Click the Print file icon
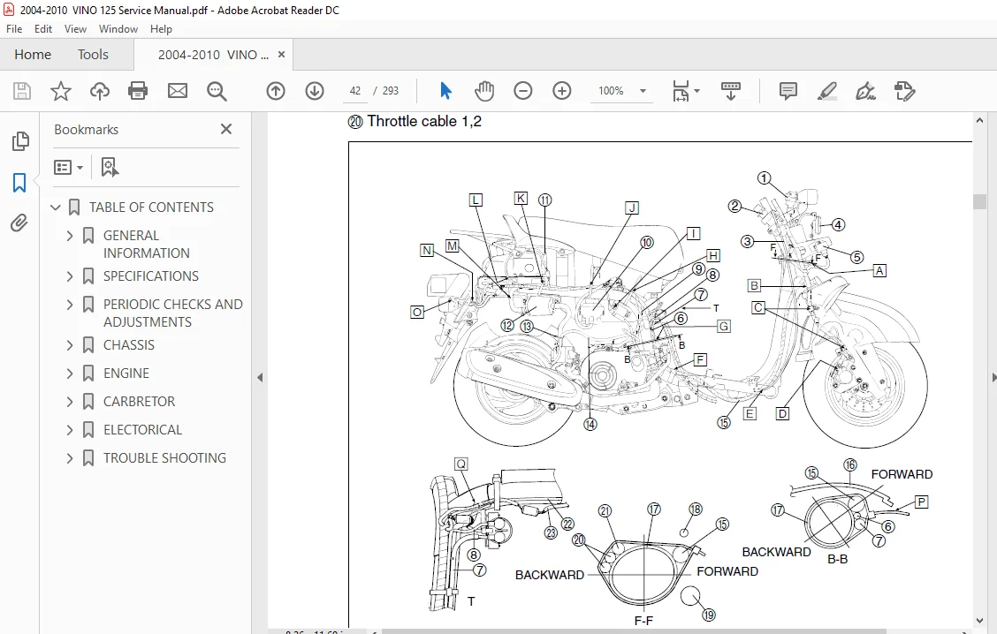997x634 pixels. click(x=138, y=91)
